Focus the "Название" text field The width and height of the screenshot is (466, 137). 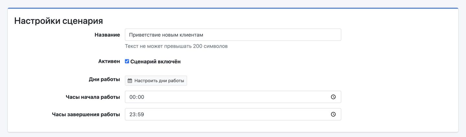point(233,35)
